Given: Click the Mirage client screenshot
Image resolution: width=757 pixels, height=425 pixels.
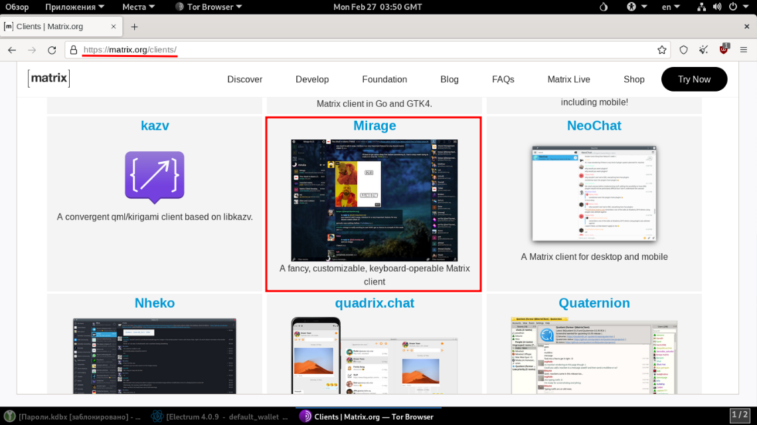Looking at the screenshot, I should (375, 200).
